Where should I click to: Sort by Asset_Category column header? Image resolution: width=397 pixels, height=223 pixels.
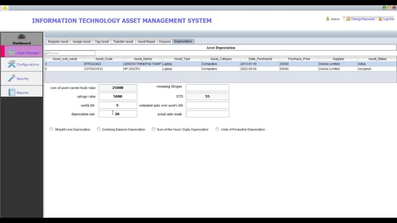(221, 59)
